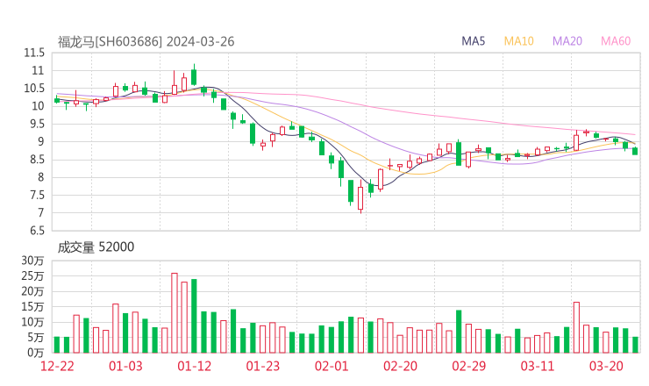
Task: Select the 15万 volume axis label
Action: coord(32,306)
